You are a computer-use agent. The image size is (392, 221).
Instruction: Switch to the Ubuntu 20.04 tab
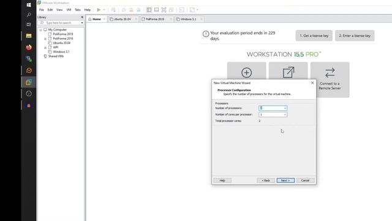[x=123, y=19]
